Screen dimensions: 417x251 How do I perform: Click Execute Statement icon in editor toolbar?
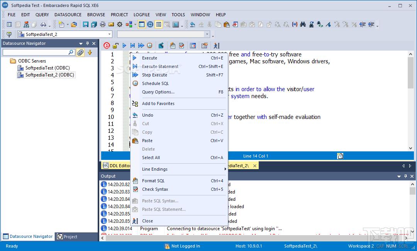point(132,46)
